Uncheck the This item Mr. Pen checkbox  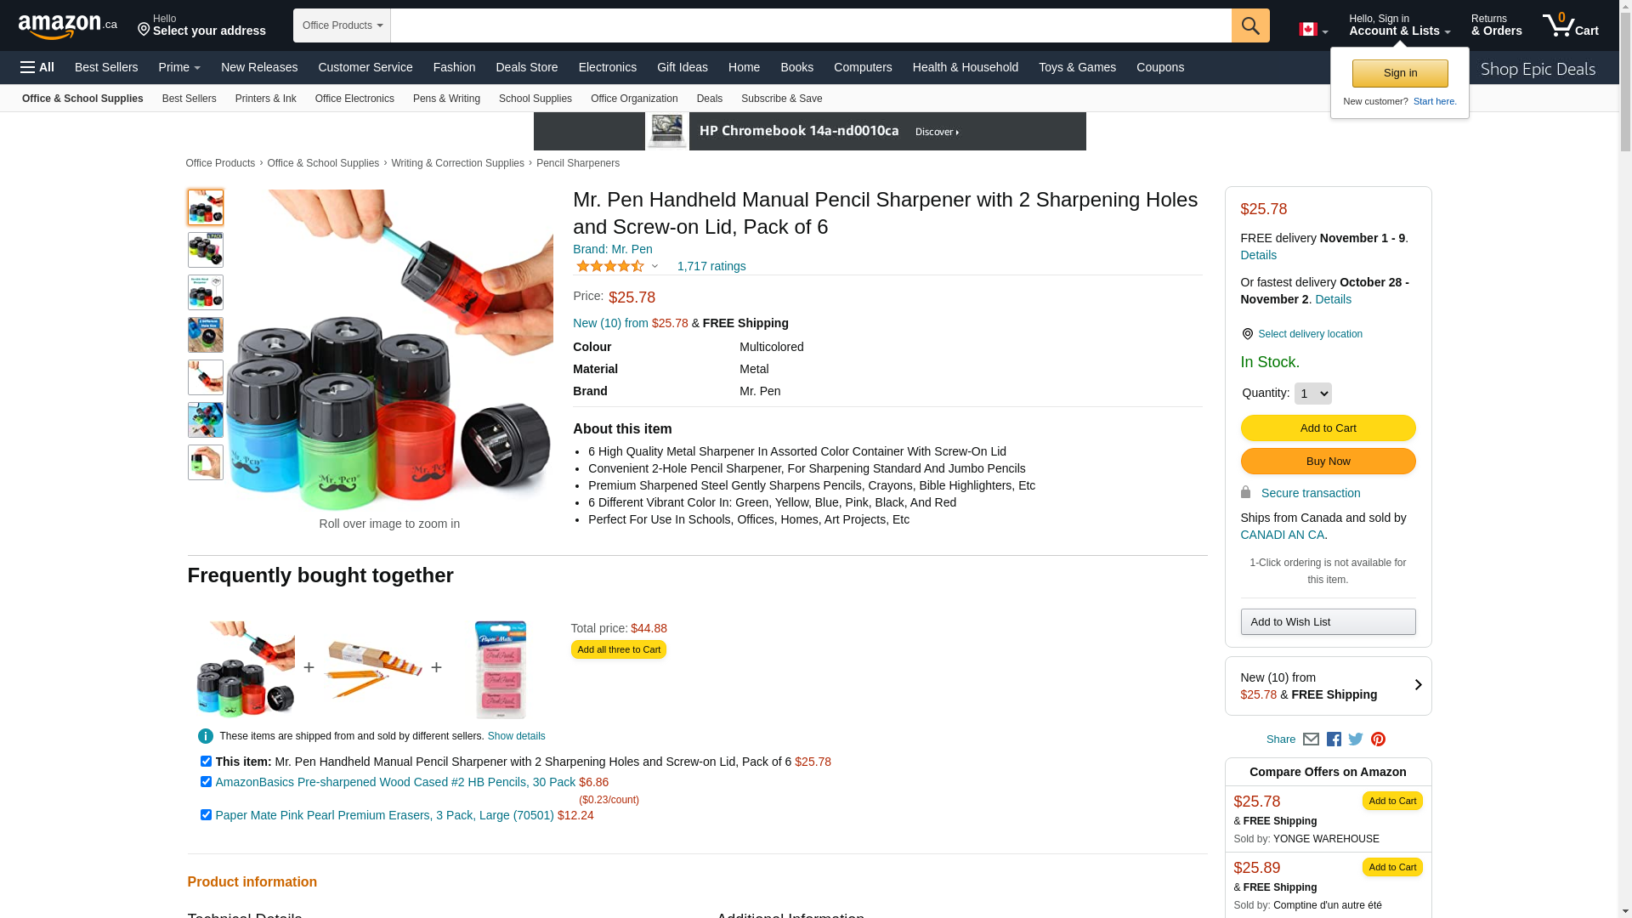tap(206, 762)
